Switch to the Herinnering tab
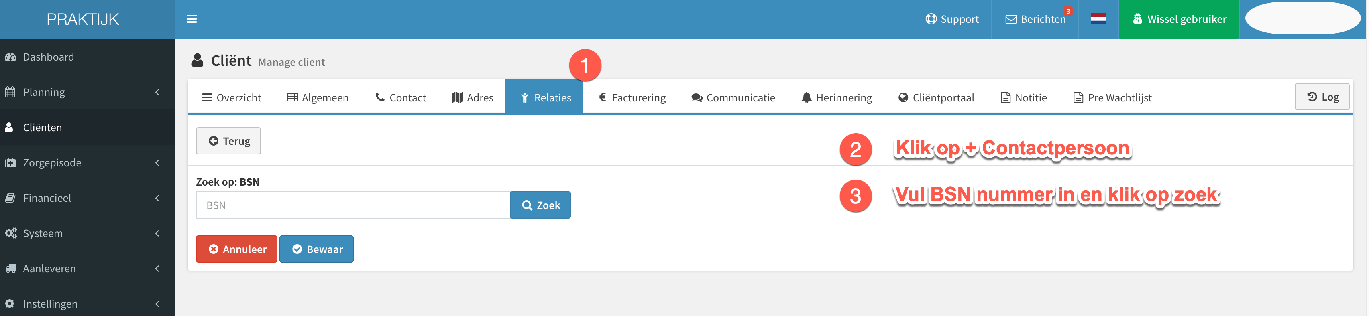Image resolution: width=1369 pixels, height=316 pixels. (837, 98)
